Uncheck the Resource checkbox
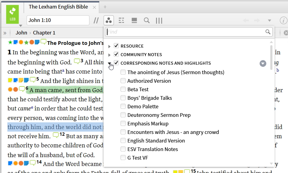 [x=116, y=46]
